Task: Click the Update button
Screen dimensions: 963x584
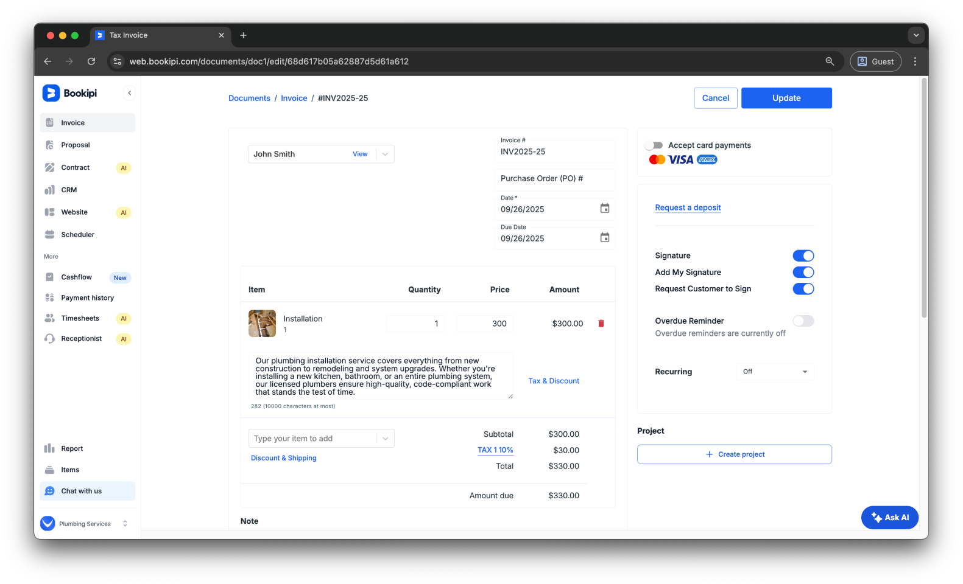Action: pos(786,98)
